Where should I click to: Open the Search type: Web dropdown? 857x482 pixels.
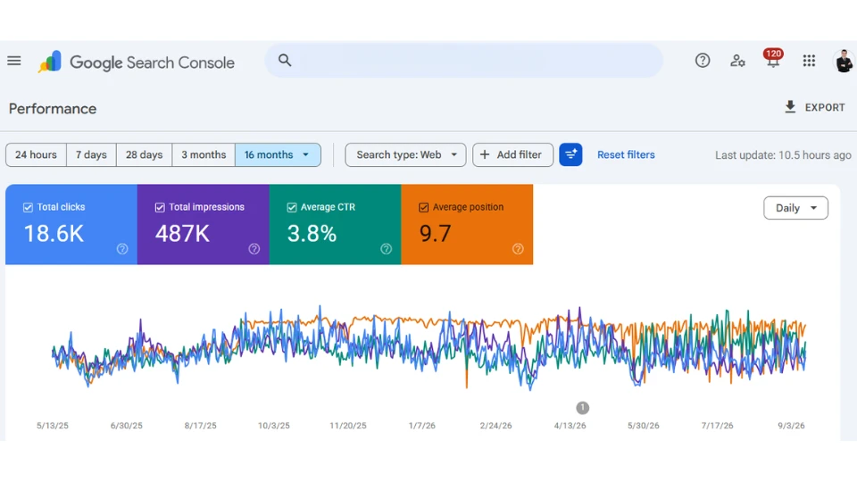(x=405, y=154)
